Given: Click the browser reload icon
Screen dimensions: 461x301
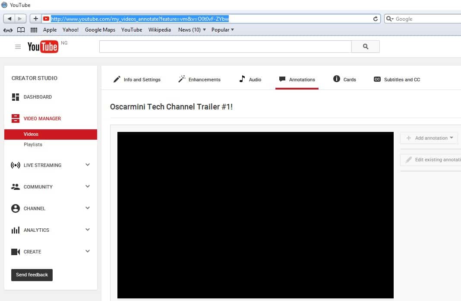Looking at the screenshot, I should pos(376,19).
